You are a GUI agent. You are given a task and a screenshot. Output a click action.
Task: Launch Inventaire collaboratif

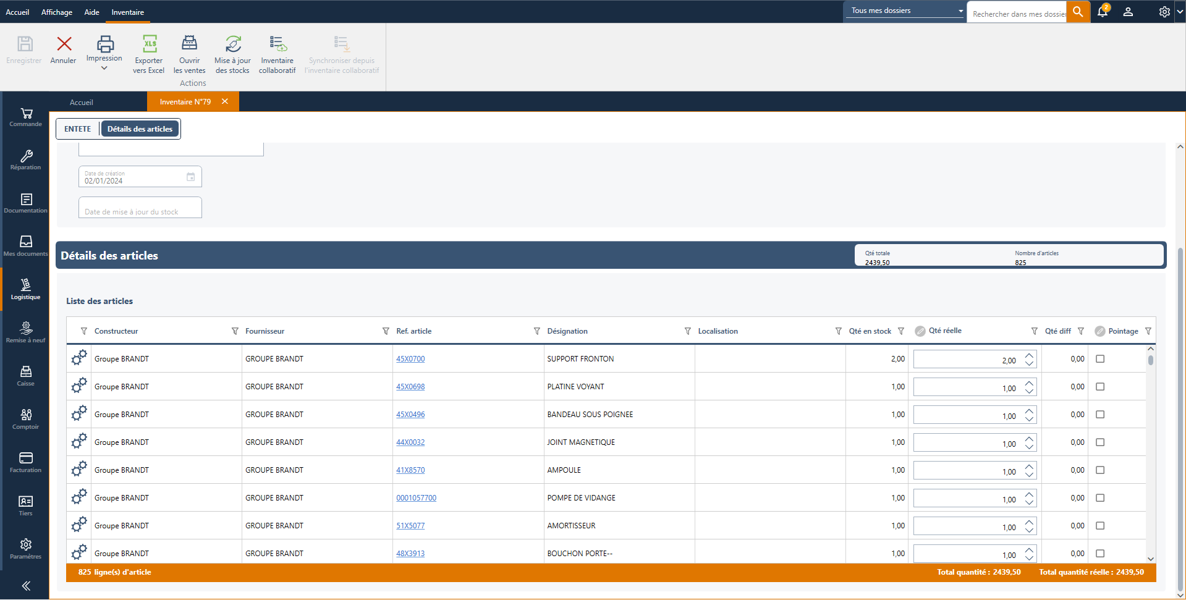[x=277, y=54]
